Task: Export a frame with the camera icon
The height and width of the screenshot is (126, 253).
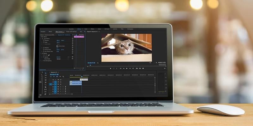Action: (x=143, y=68)
